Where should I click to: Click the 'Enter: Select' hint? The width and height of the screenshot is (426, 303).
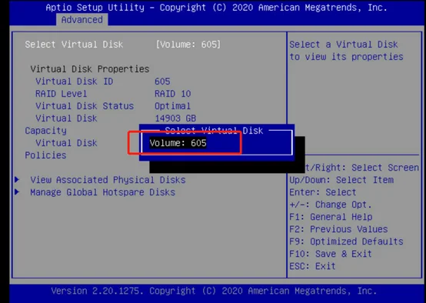tap(322, 192)
